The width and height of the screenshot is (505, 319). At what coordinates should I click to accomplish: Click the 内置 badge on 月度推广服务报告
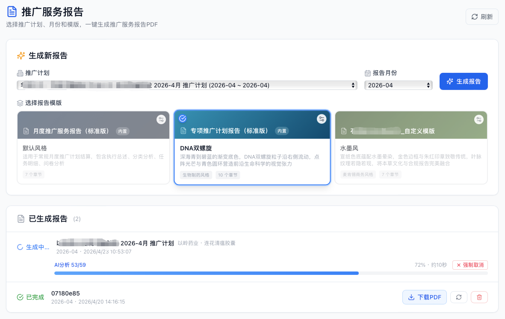(122, 131)
